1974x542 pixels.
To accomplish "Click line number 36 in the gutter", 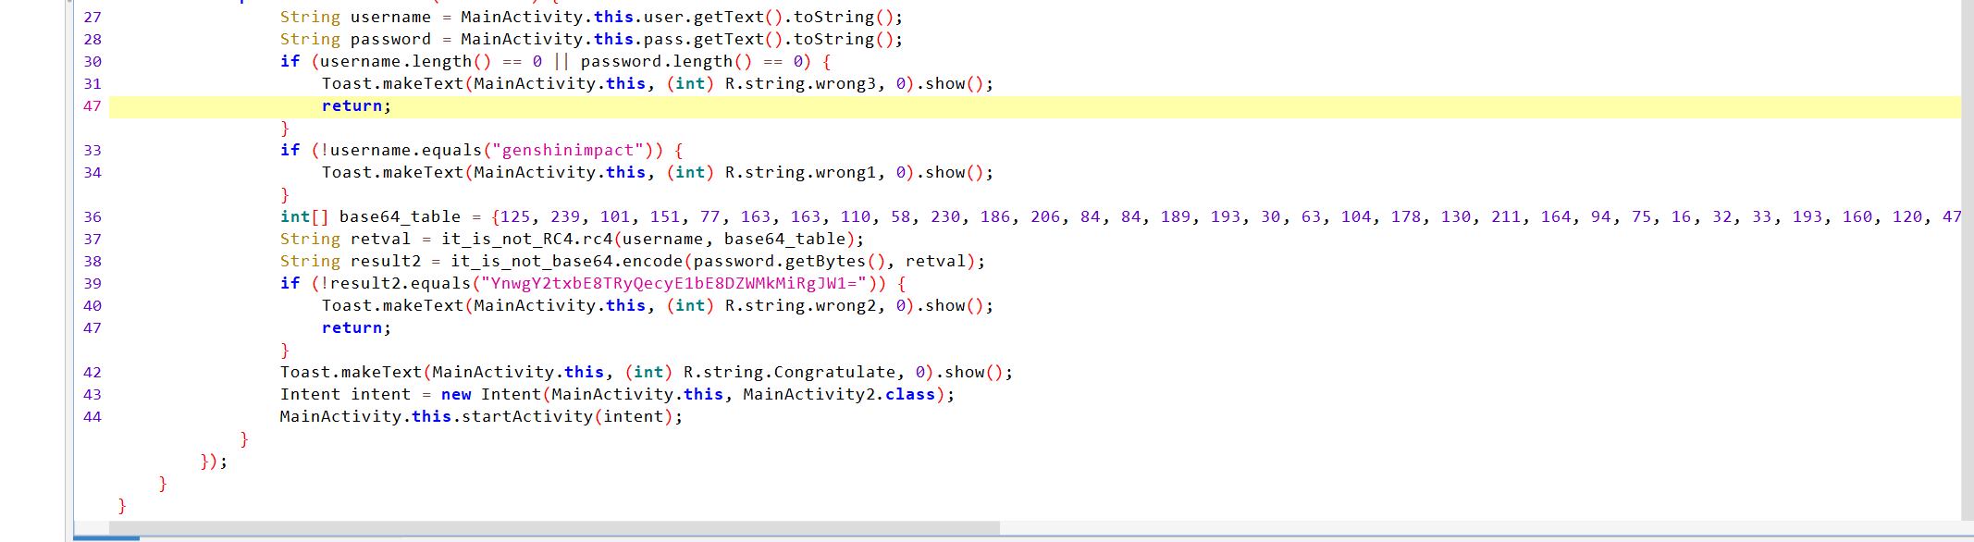I will pos(93,217).
